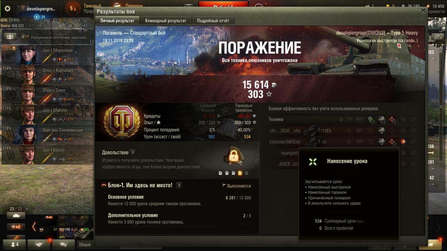Open the settings gear menu
This screenshot has height=251, width=447.
(x=7, y=9)
